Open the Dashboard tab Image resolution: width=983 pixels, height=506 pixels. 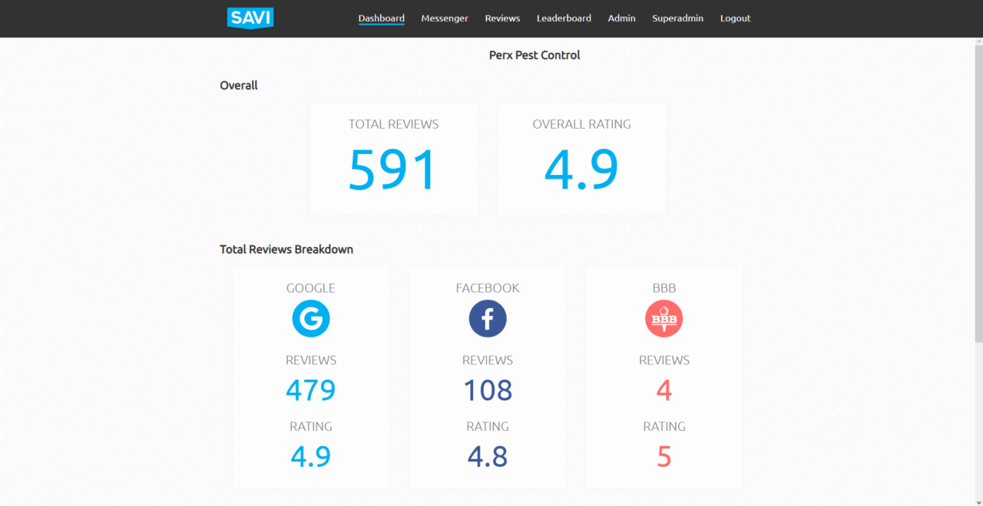pyautogui.click(x=381, y=18)
